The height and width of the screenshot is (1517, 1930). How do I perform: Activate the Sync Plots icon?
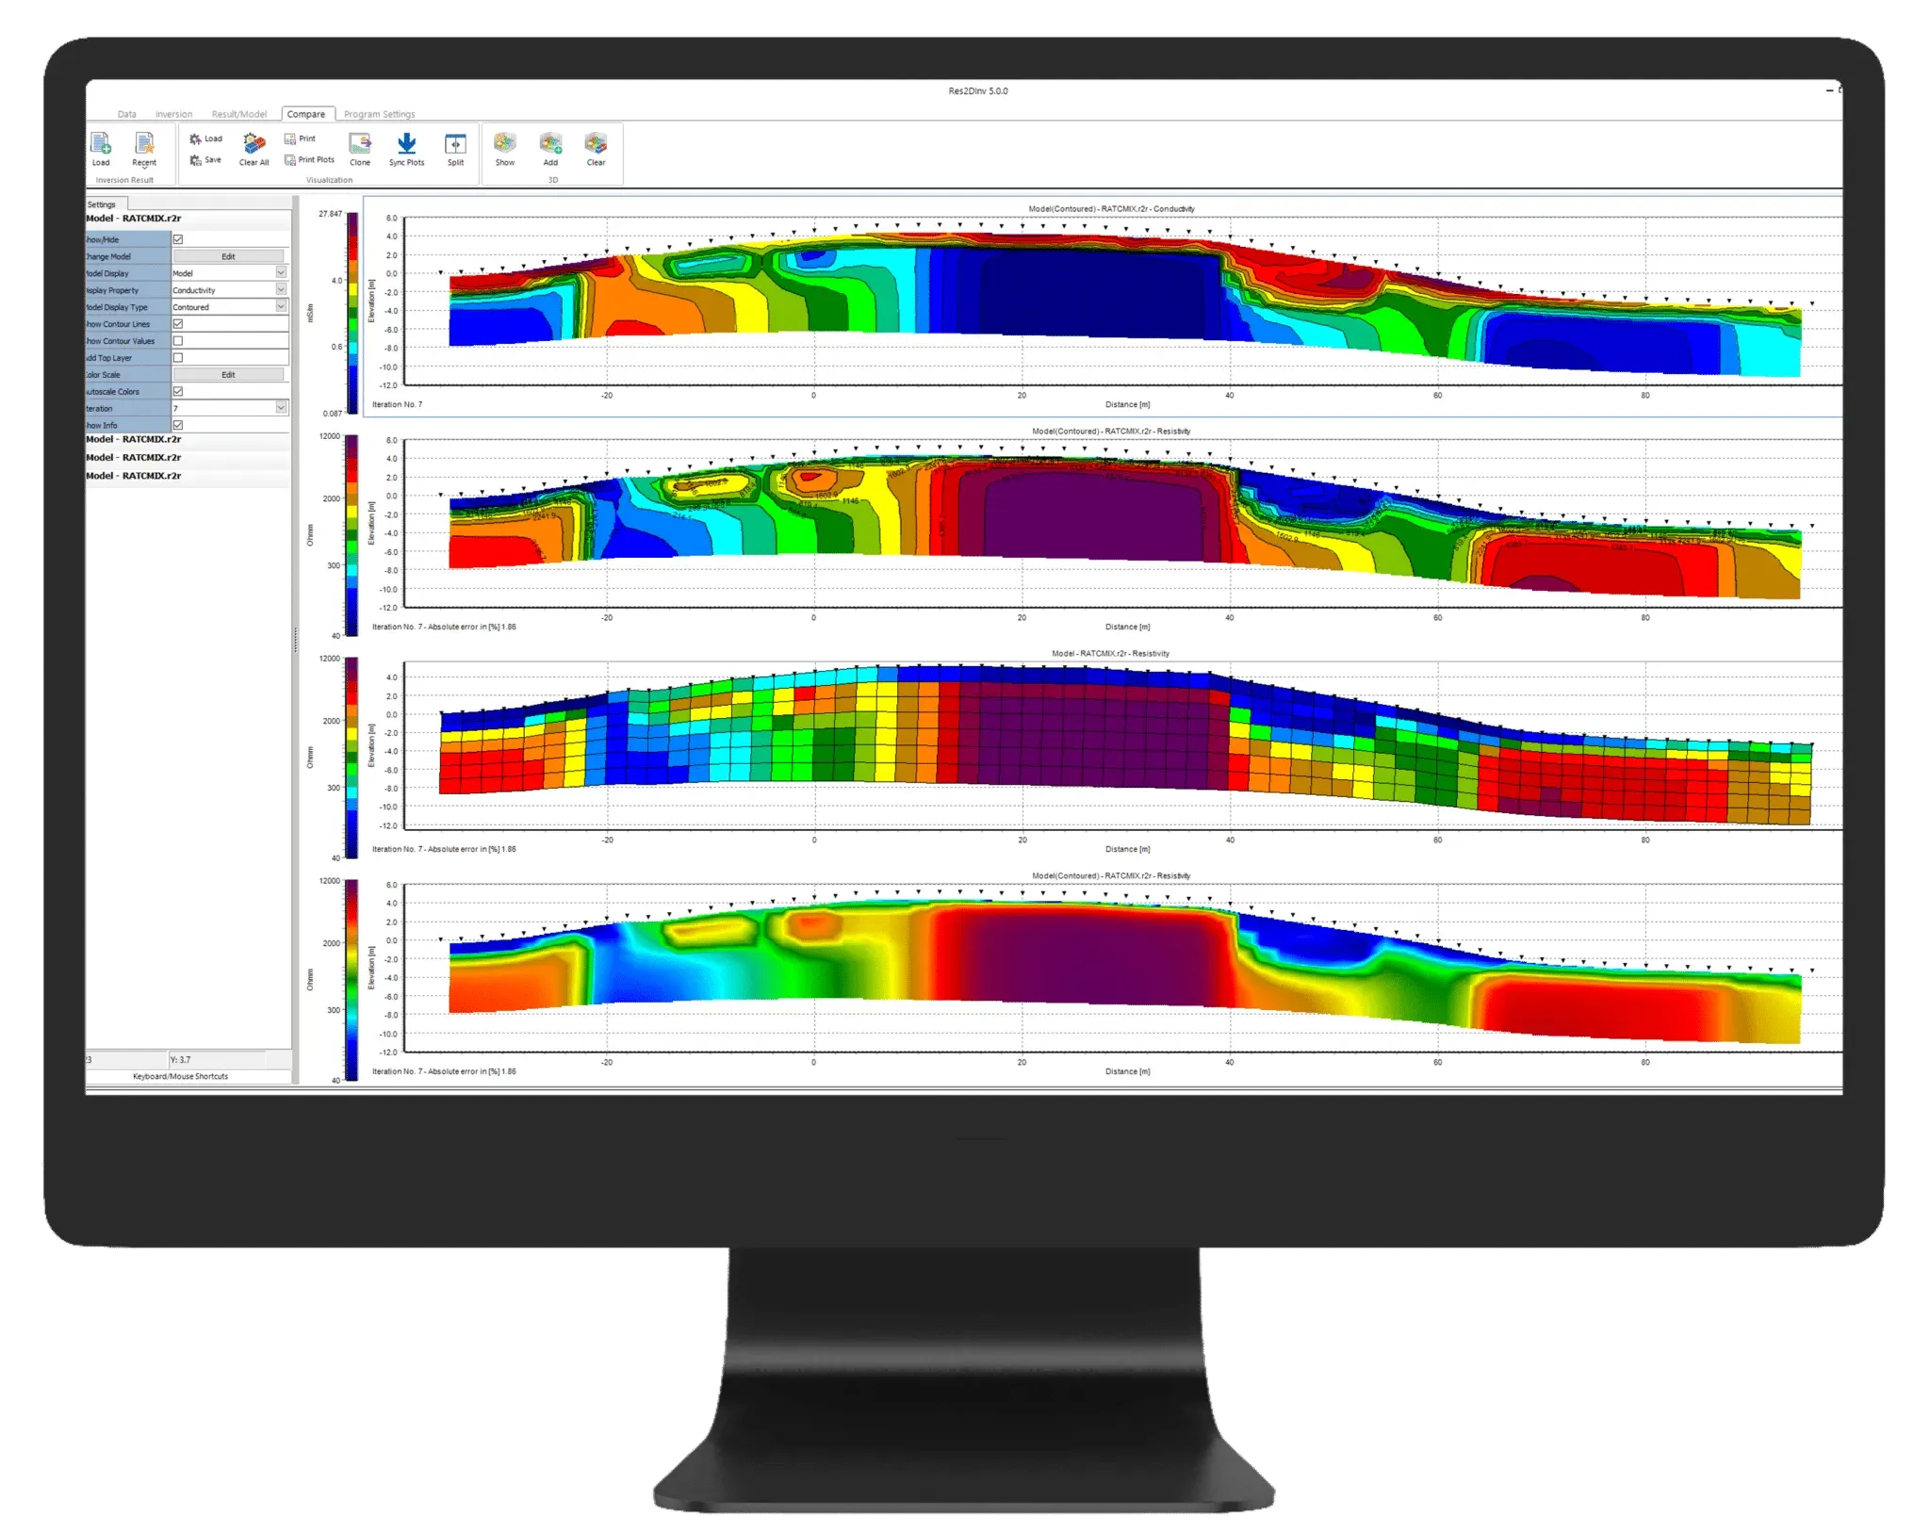click(x=406, y=144)
